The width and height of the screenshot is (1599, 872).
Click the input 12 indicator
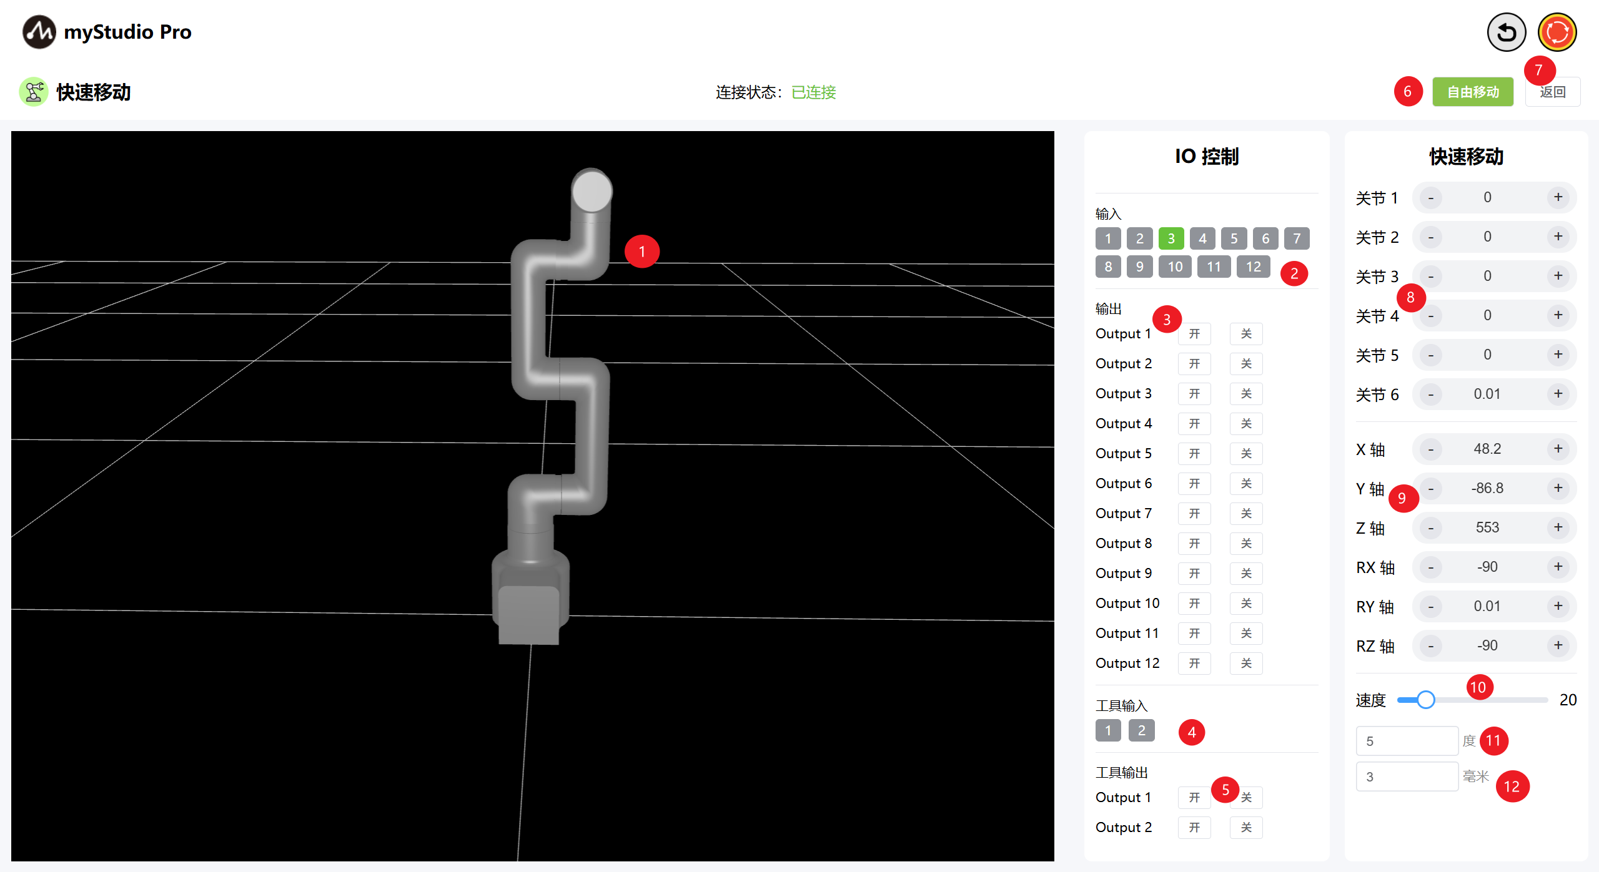click(1252, 267)
